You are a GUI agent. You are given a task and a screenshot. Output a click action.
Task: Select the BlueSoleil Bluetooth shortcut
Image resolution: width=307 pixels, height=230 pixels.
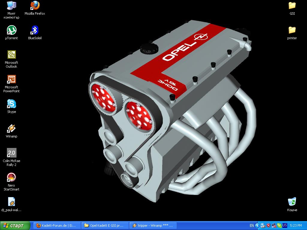tap(35, 33)
